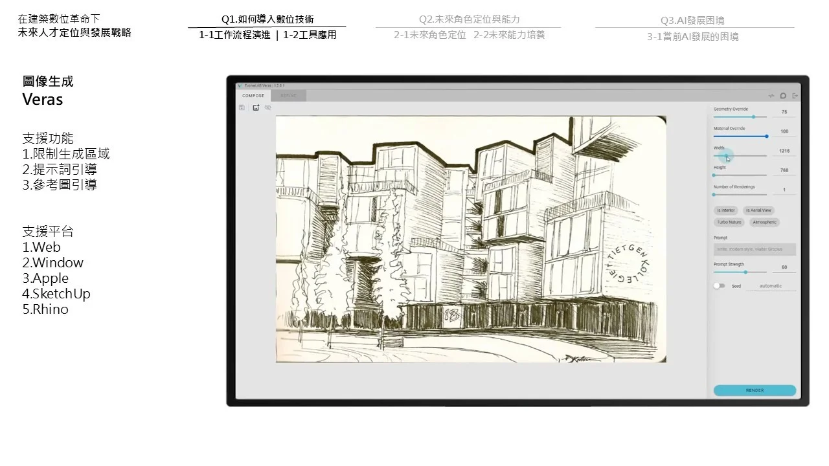Click the Geometry Override slider handle
829x466 pixels.
point(753,116)
